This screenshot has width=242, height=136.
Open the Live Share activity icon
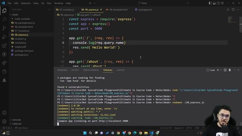pos(4,63)
